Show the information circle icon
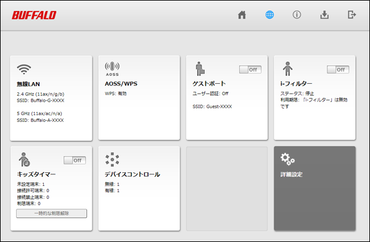The height and width of the screenshot is (242, 370). pyautogui.click(x=297, y=15)
